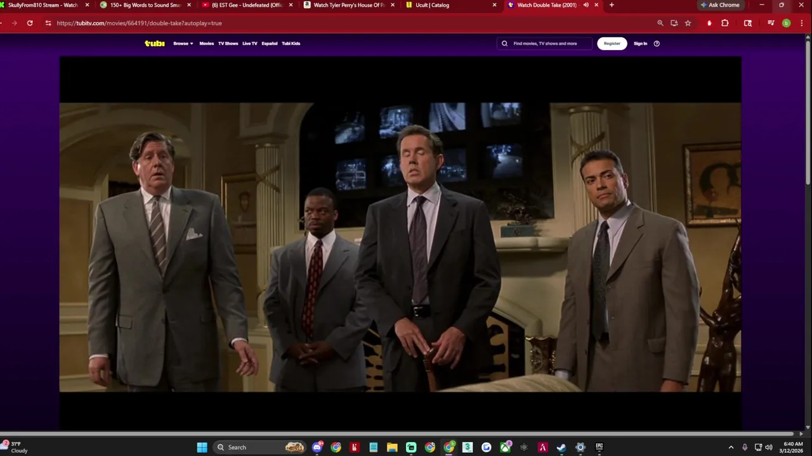
Task: Click the Register button
Action: point(612,44)
